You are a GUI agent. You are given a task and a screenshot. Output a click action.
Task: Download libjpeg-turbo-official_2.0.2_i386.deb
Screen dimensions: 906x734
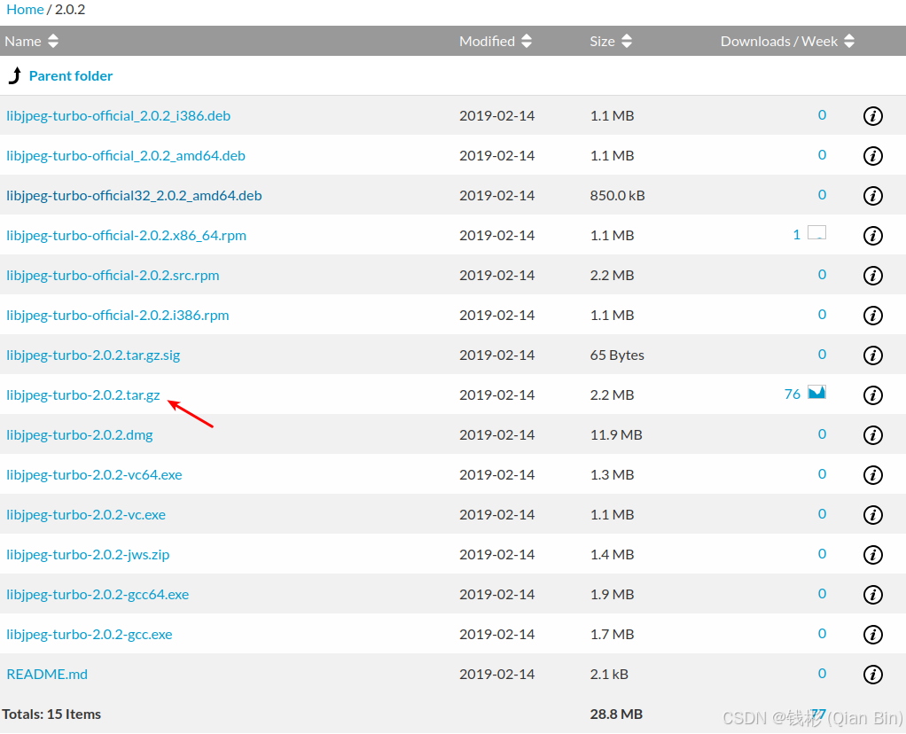(x=119, y=115)
